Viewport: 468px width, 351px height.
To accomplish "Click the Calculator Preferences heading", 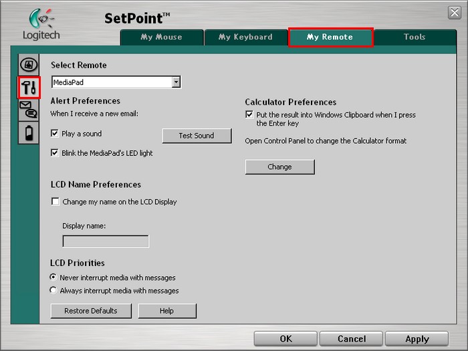I will (291, 102).
